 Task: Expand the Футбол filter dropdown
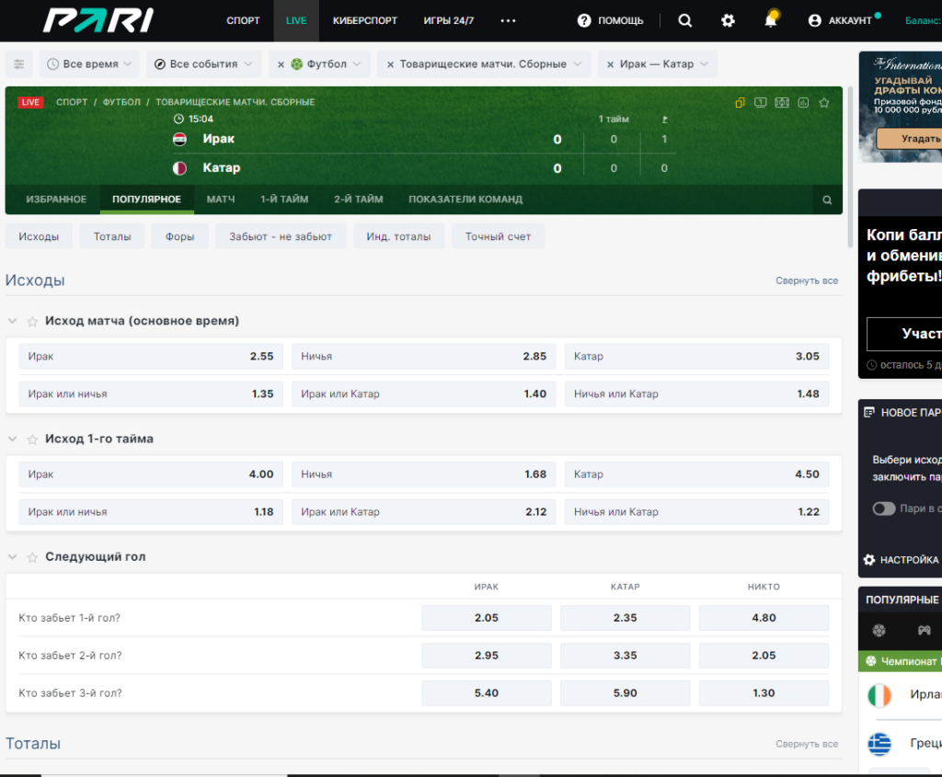357,63
